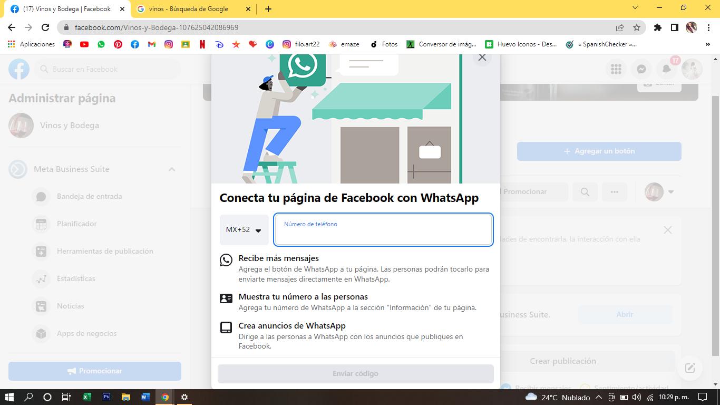
Task: Show more bookmarks with the double chevron
Action: (x=708, y=44)
